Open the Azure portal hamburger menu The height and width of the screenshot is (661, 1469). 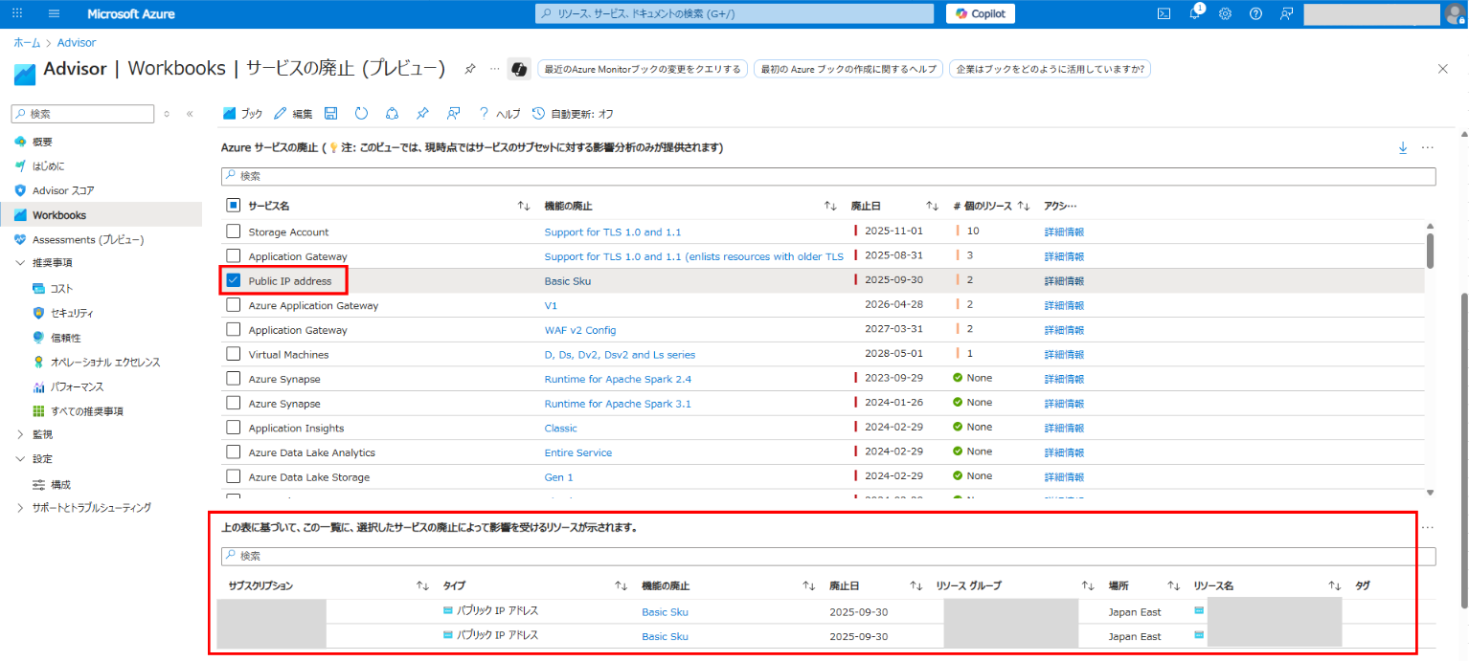[x=54, y=13]
